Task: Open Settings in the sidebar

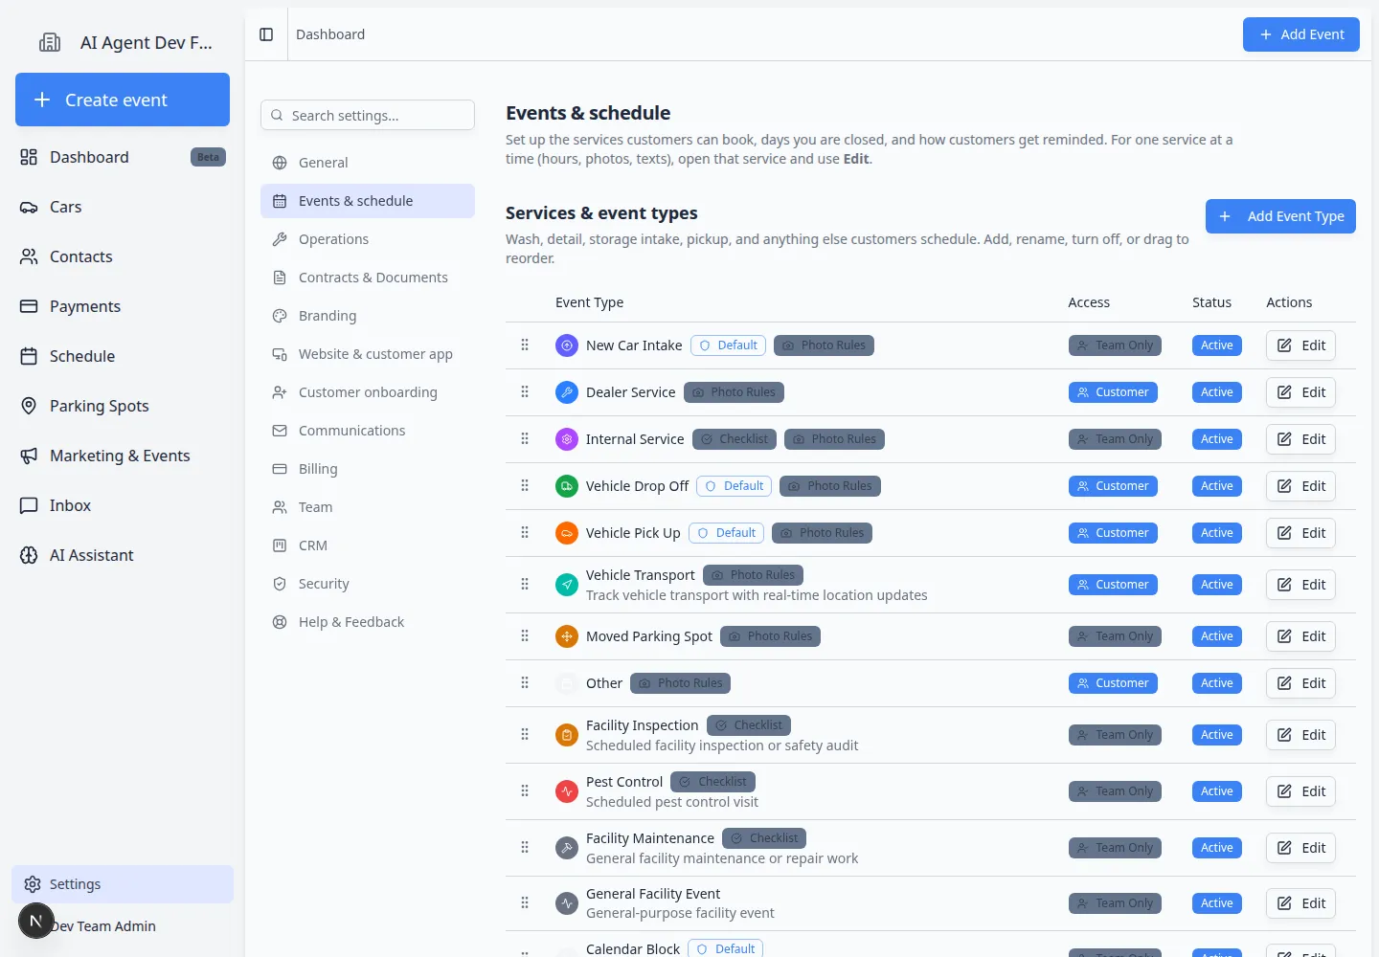Action: click(x=123, y=884)
